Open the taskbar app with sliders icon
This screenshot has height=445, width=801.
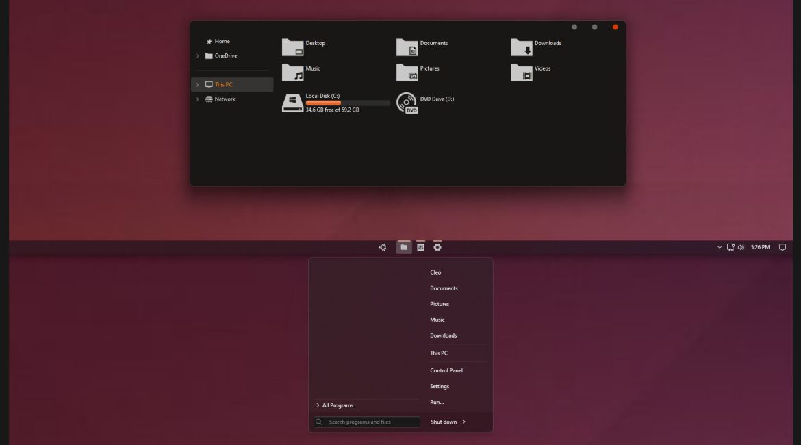tap(420, 247)
